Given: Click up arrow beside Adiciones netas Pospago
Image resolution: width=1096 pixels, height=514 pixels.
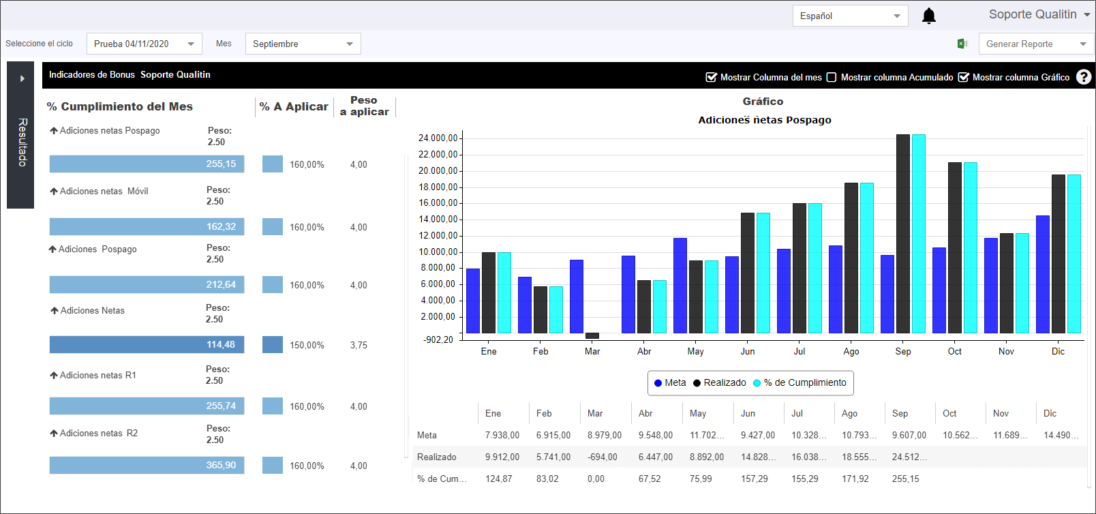Looking at the screenshot, I should click(x=54, y=130).
